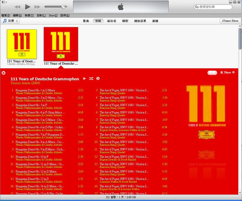Click the large 111 album artwork
This screenshot has height=201, width=242.
pyautogui.click(x=206, y=112)
